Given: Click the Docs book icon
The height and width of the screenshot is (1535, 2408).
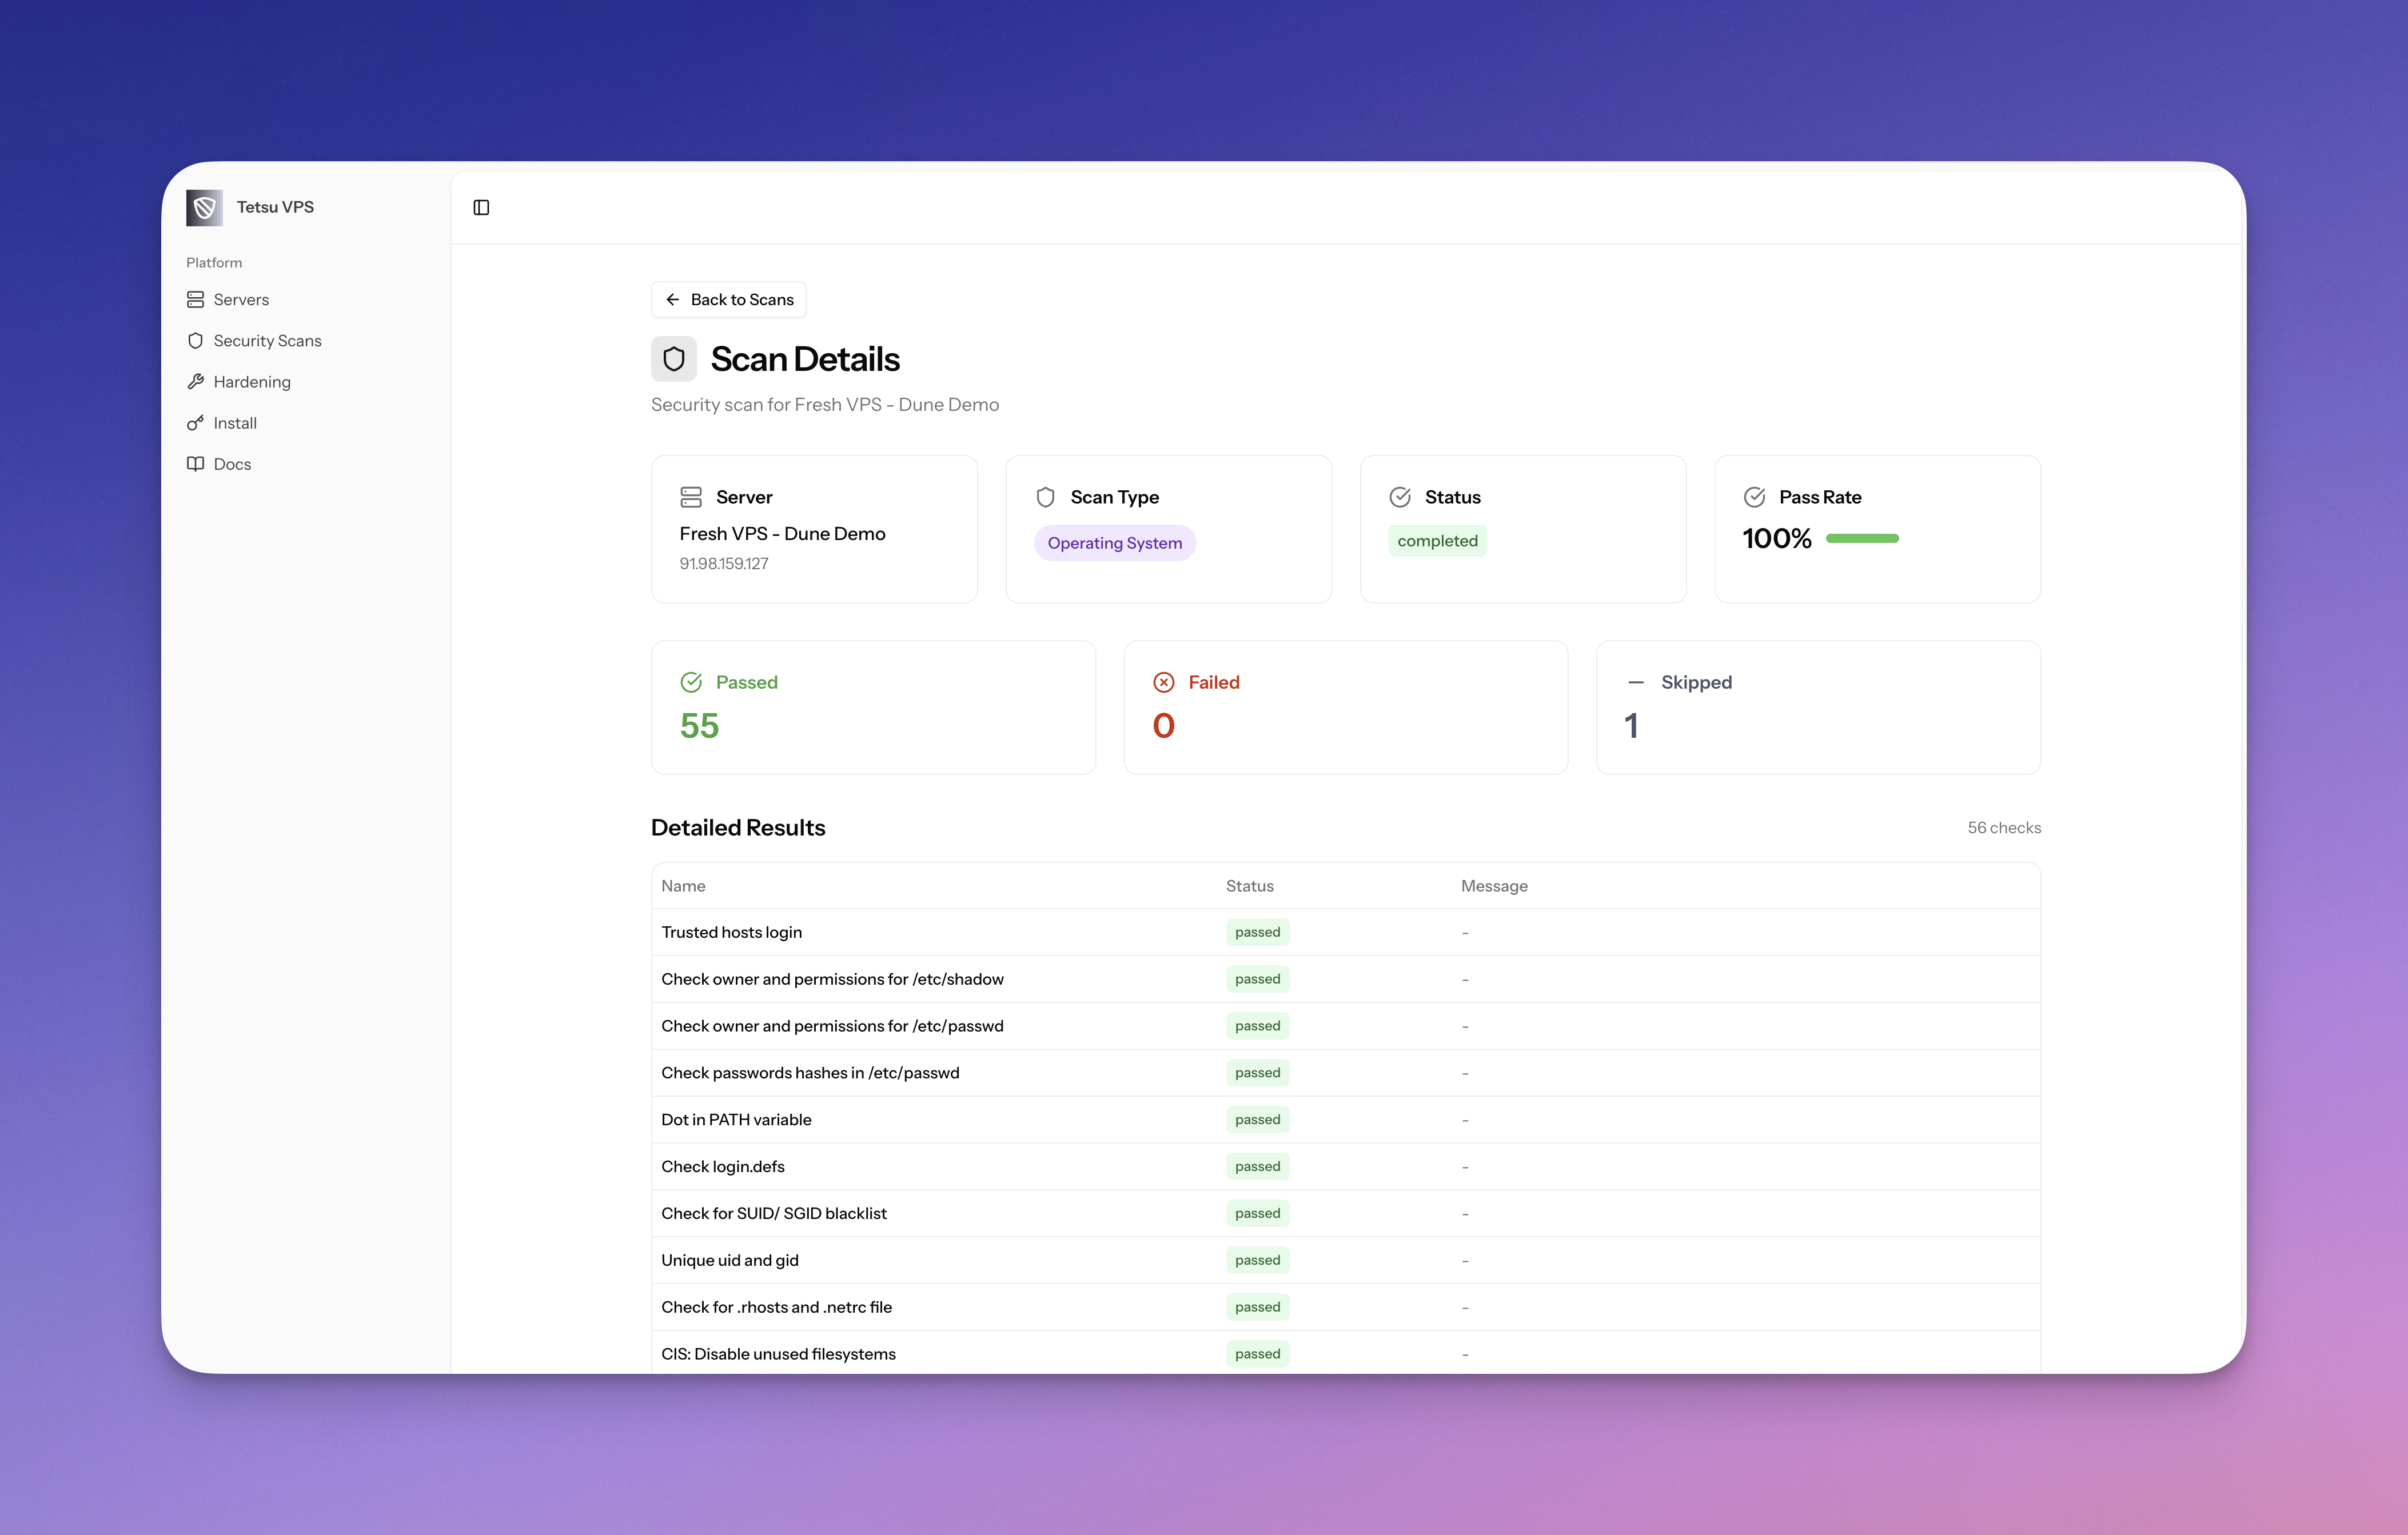Looking at the screenshot, I should click(195, 463).
